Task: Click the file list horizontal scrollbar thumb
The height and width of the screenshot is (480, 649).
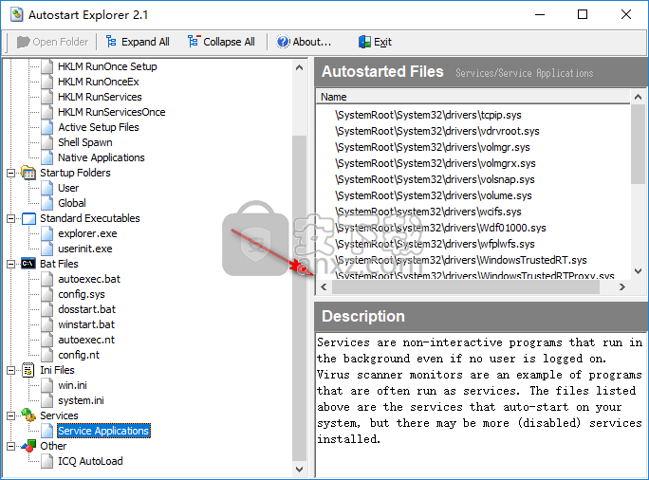Action: point(466,286)
